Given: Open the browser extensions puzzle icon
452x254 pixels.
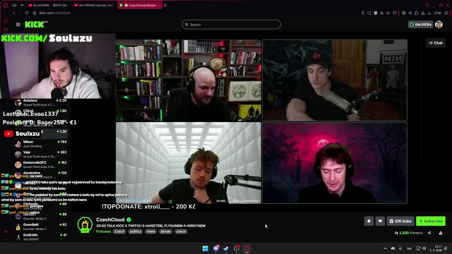Looking at the screenshot, I should click(x=416, y=13).
